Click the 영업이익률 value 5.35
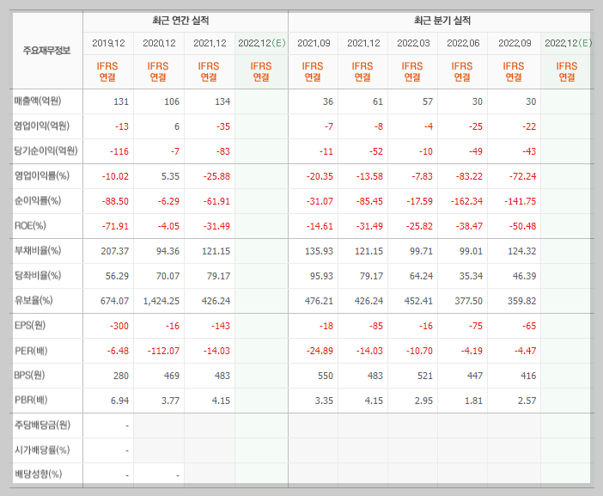603x496 pixels. pyautogui.click(x=170, y=176)
